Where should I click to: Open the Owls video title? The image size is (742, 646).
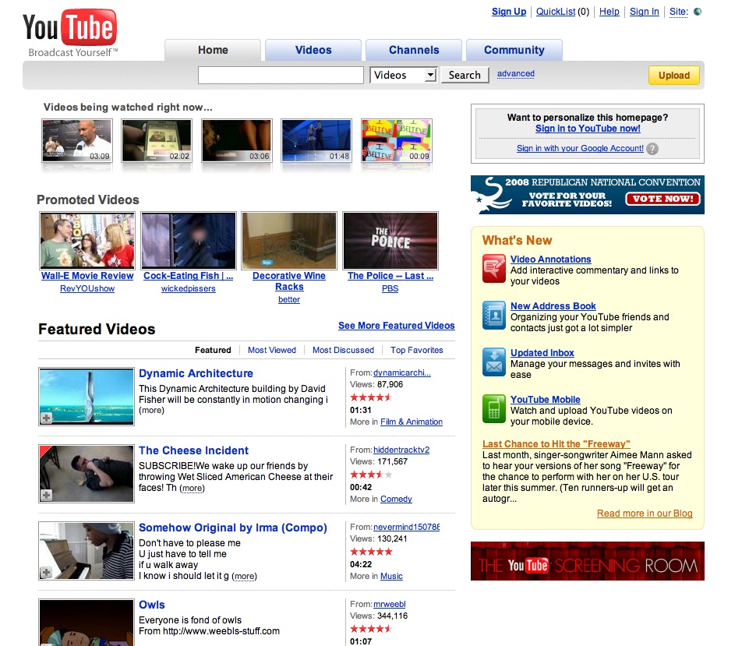152,605
